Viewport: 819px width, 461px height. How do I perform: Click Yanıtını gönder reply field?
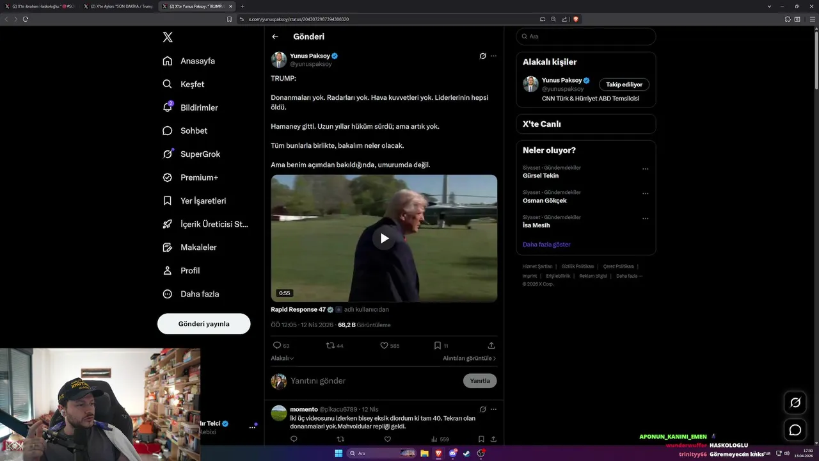pos(374,381)
